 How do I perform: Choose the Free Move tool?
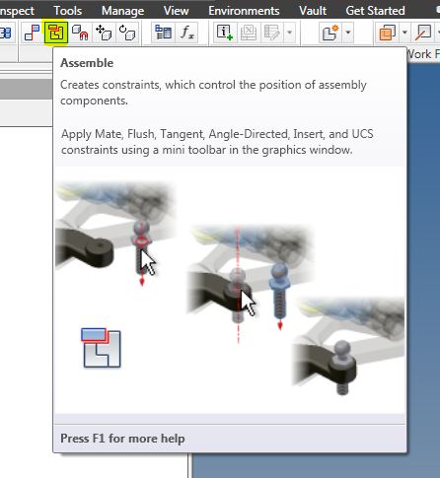104,33
